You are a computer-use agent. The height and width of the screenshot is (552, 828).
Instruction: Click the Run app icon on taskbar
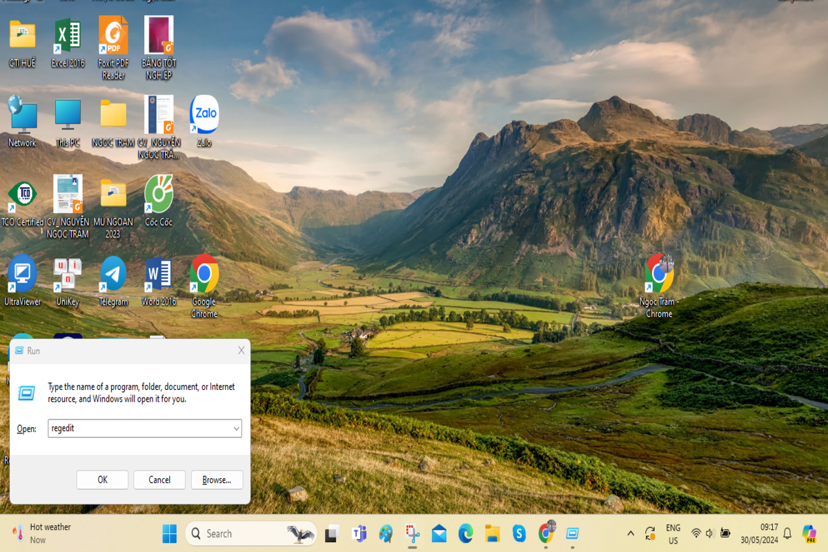coord(572,533)
